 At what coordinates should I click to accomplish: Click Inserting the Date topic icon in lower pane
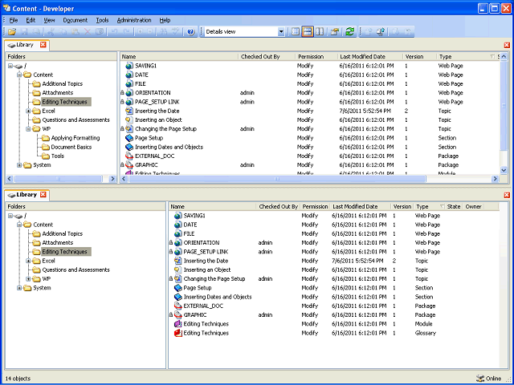pos(177,261)
